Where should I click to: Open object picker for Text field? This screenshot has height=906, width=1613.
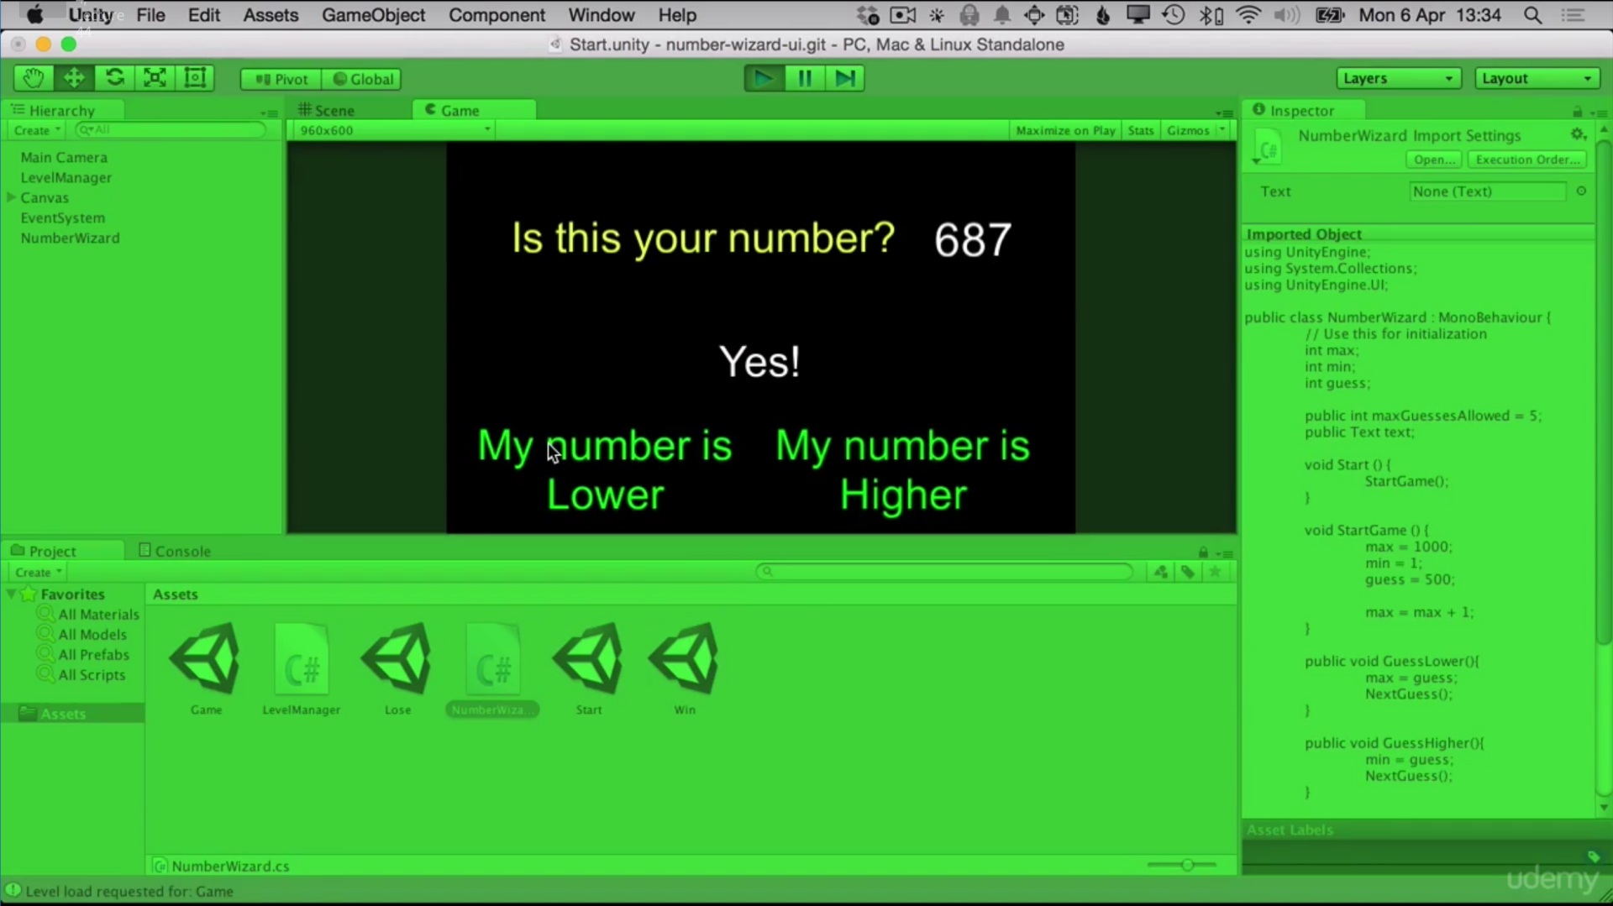pos(1581,191)
